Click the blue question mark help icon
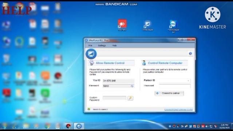The height and width of the screenshot is (131, 233). pos(190,53)
